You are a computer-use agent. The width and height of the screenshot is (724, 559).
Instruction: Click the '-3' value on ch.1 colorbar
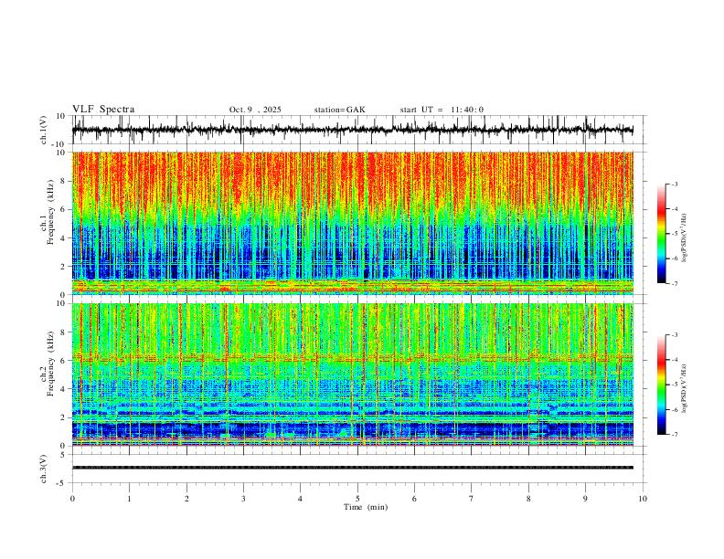[674, 184]
